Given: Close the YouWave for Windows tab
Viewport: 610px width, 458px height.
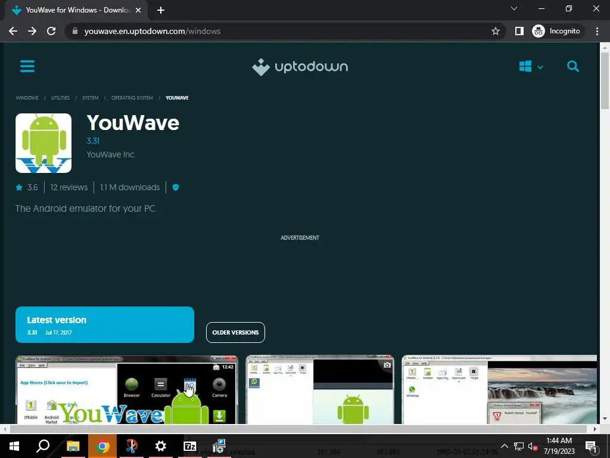Looking at the screenshot, I should tap(138, 11).
